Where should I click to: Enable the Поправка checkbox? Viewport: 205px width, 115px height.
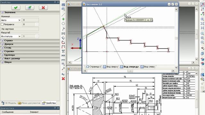point(2,24)
